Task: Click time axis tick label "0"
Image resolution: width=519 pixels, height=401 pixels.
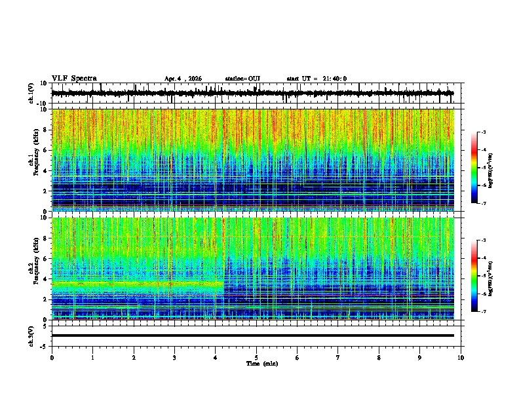Action: 52,358
